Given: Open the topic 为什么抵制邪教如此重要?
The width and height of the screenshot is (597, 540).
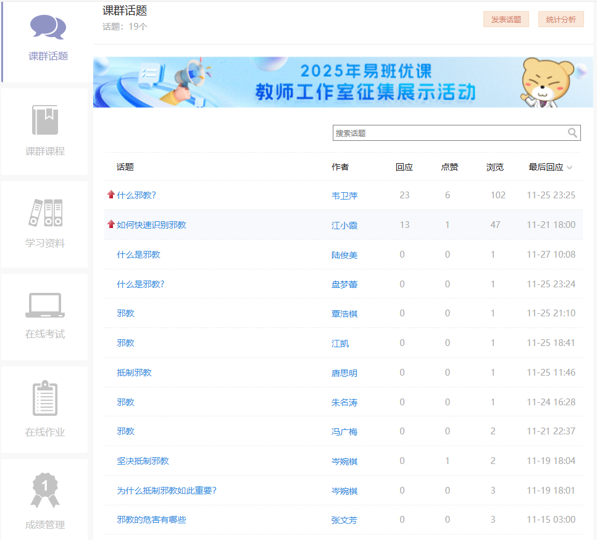Looking at the screenshot, I should [167, 491].
